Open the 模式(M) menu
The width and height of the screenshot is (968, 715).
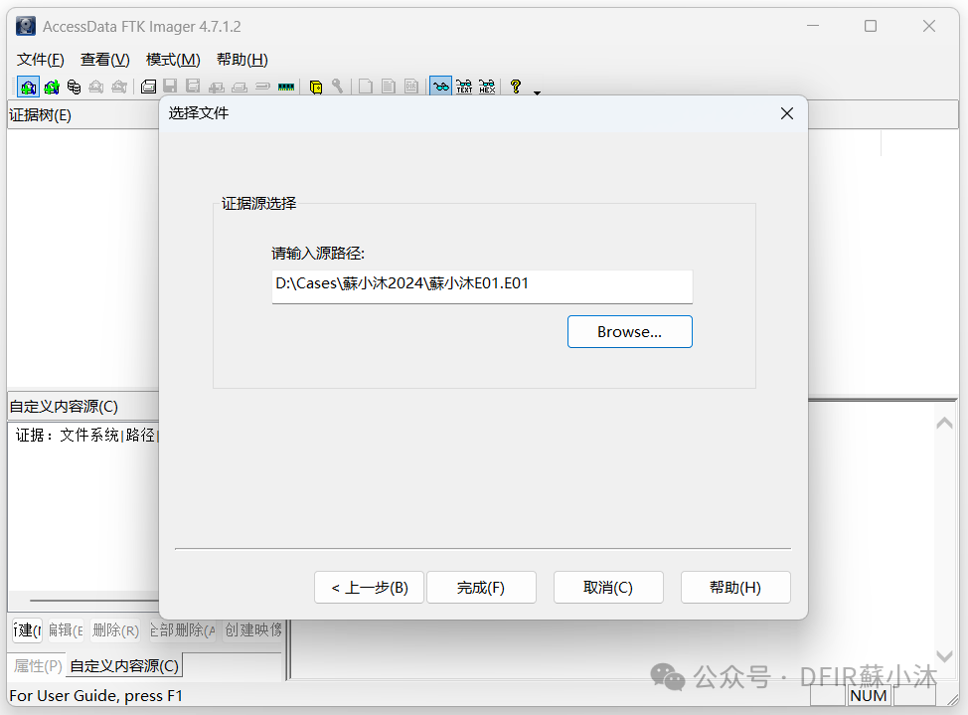click(173, 60)
